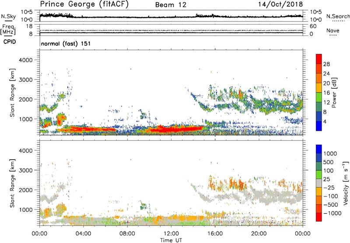This screenshot has height=243, width=350.
Task: Click the '4000' tick on the power panel axis
Action: pyautogui.click(x=26, y=60)
